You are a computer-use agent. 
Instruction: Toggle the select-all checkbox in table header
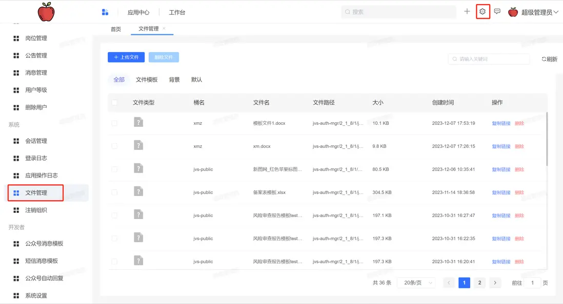point(114,102)
